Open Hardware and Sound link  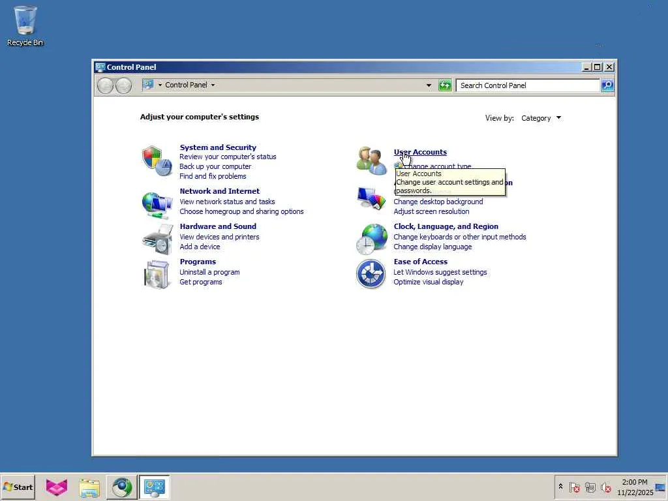tap(218, 226)
